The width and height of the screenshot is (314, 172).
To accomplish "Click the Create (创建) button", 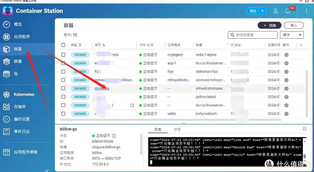I will click(270, 25).
